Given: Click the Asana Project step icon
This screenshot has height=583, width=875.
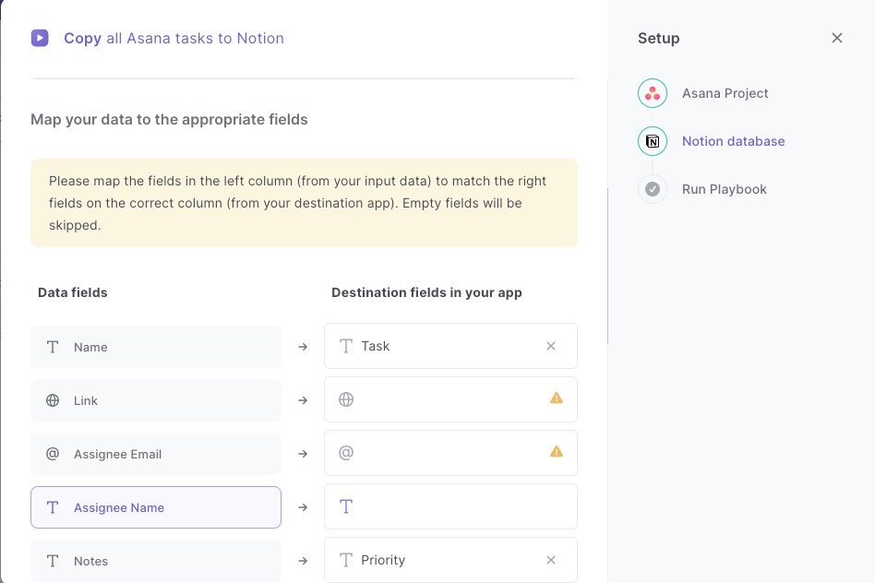Looking at the screenshot, I should pyautogui.click(x=653, y=93).
